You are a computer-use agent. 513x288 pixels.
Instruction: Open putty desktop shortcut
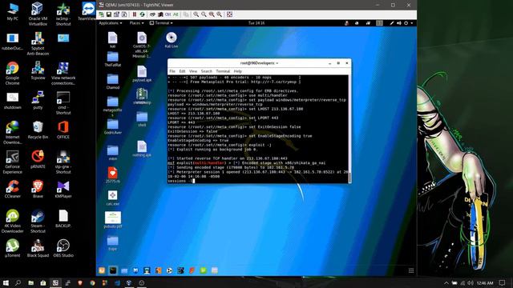[x=38, y=100]
